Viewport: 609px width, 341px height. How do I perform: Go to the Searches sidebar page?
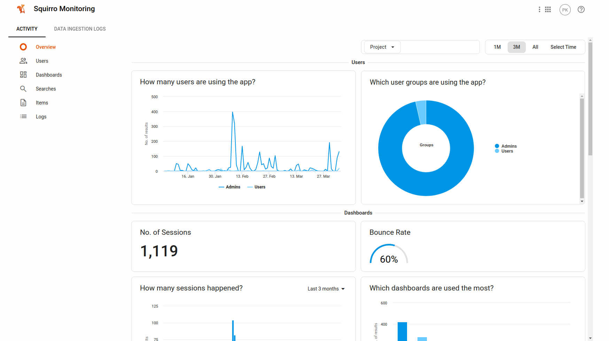click(46, 89)
